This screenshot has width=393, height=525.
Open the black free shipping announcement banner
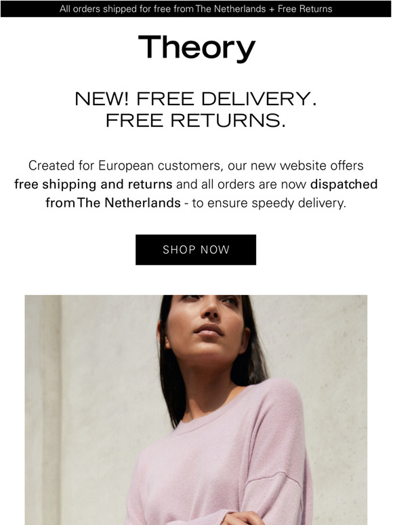click(x=196, y=9)
